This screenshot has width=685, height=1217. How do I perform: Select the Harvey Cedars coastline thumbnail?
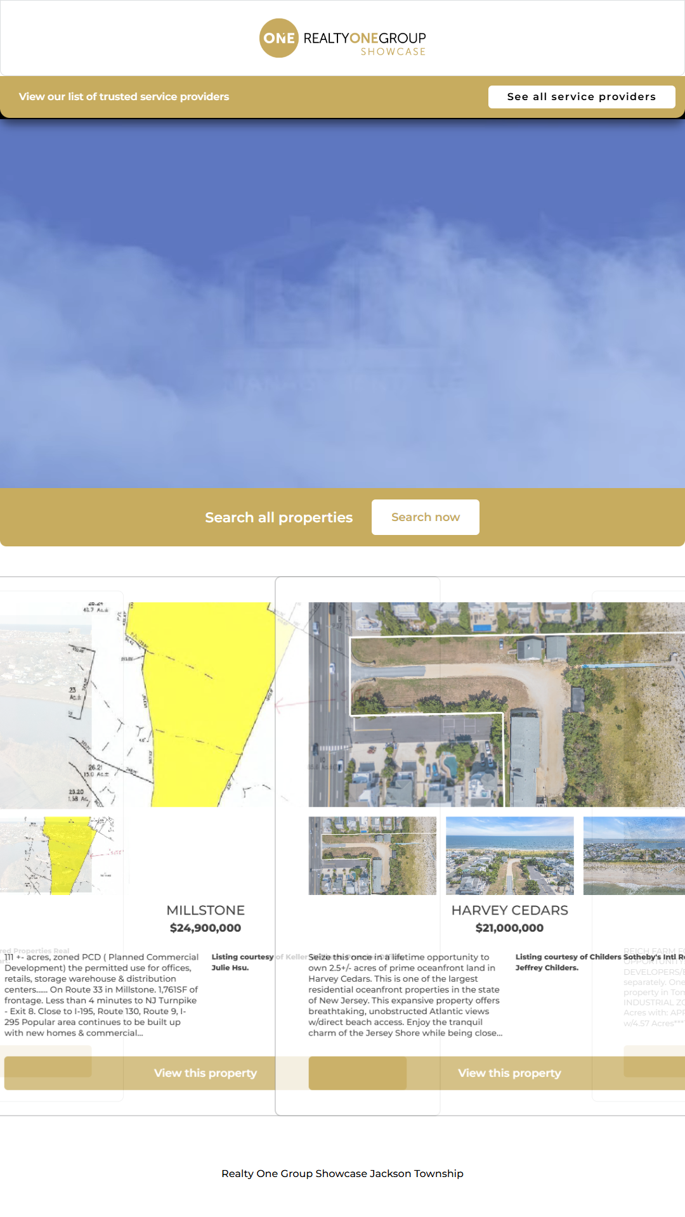point(634,856)
